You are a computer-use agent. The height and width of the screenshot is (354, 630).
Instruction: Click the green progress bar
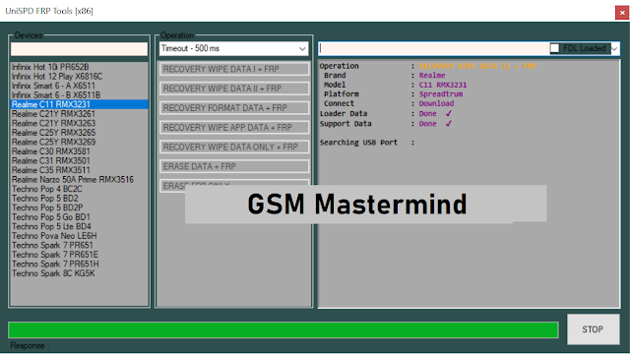[x=283, y=330]
